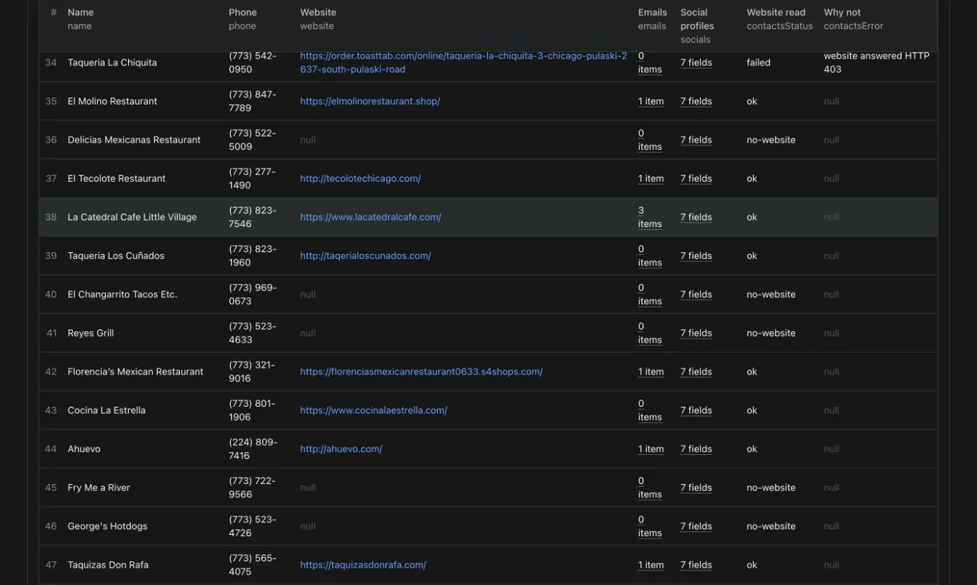Viewport: 977px width, 585px height.
Task: Select the Emails column header
Action: click(652, 19)
